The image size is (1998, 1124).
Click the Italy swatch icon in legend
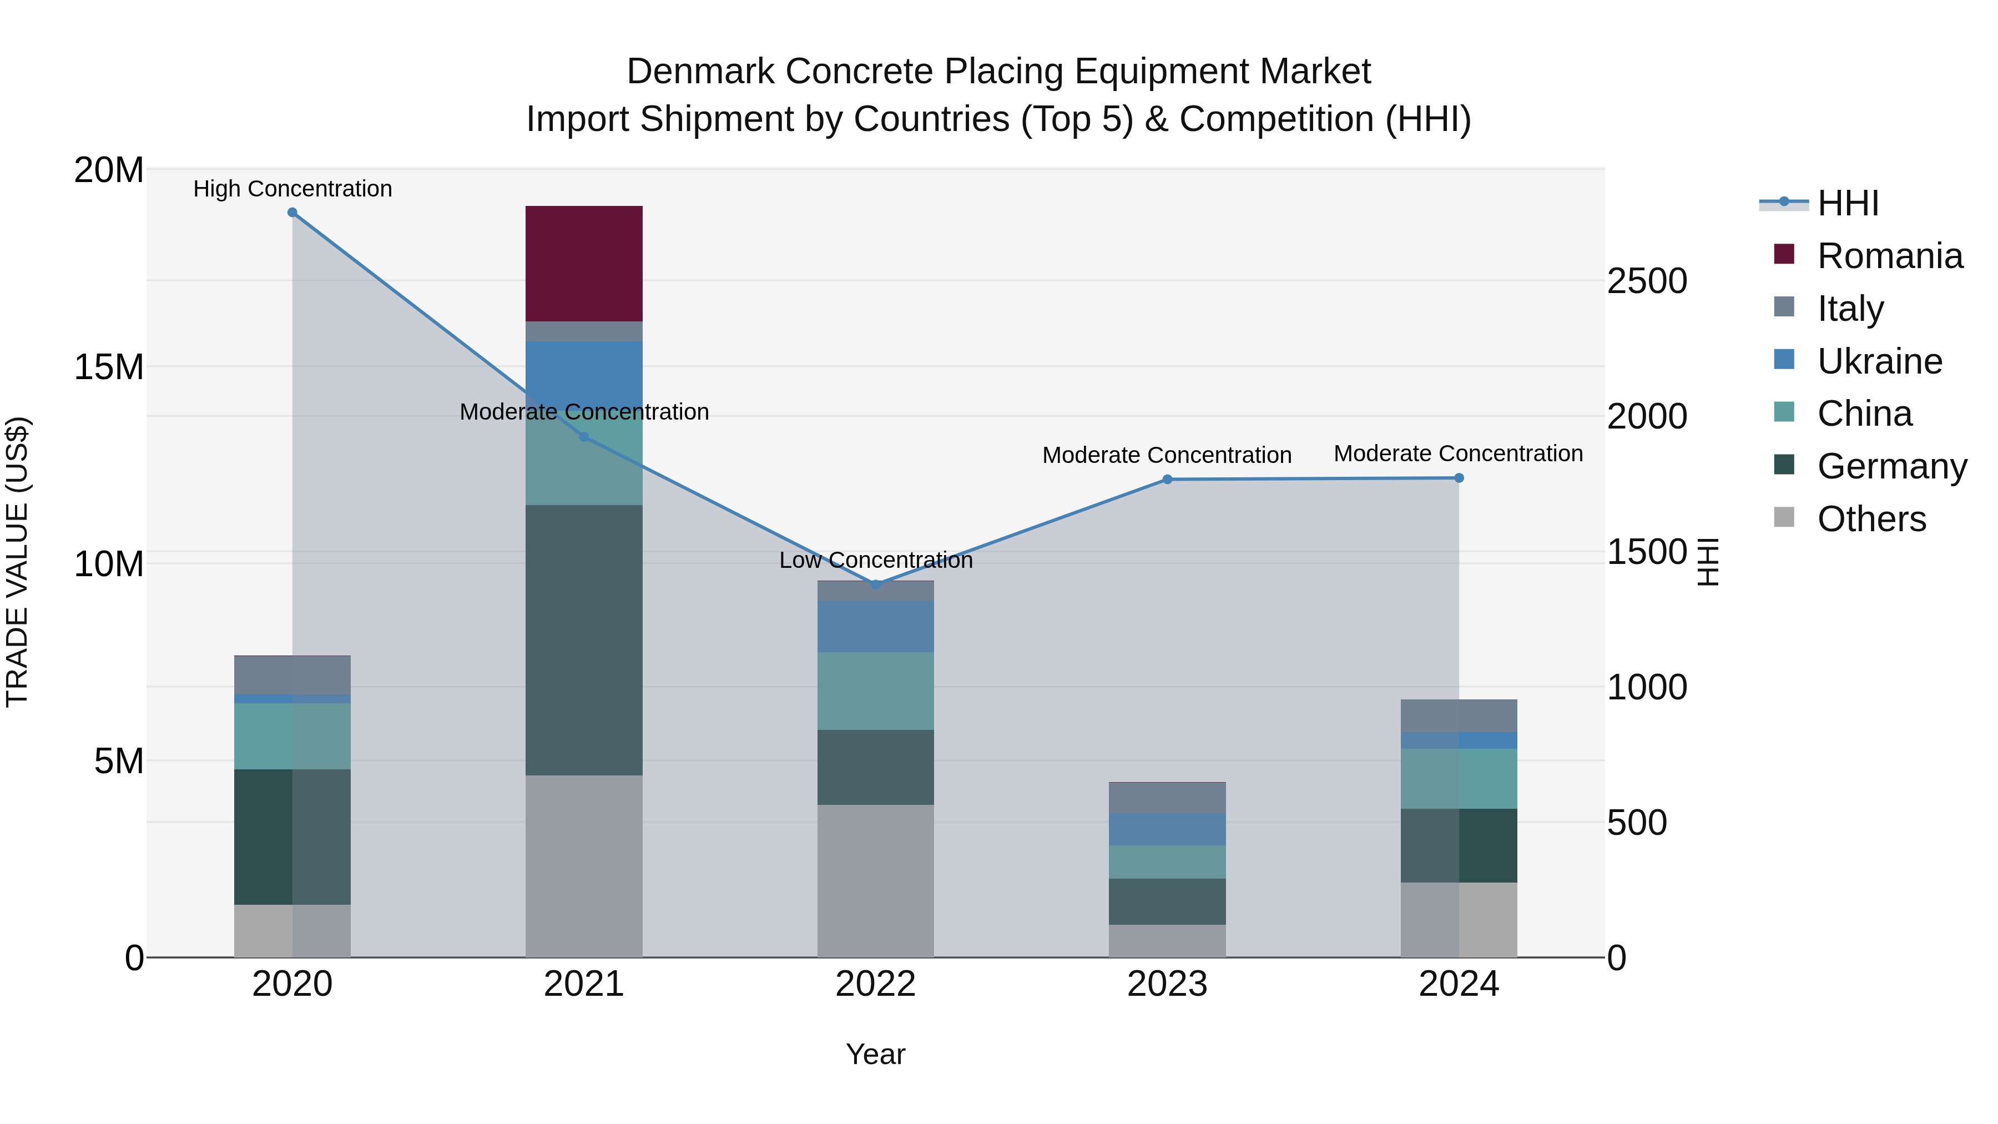[x=1784, y=306]
